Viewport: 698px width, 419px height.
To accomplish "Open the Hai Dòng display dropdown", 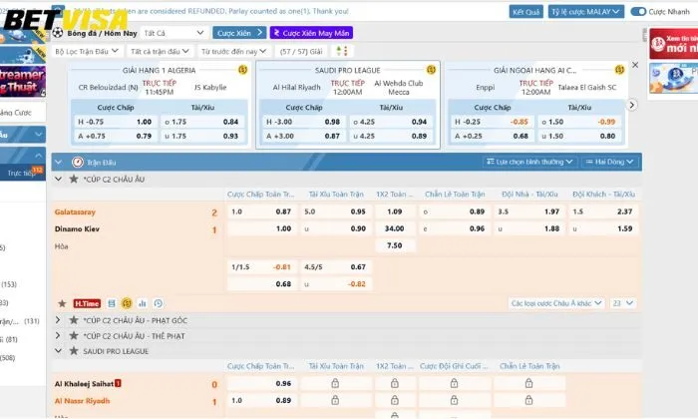I will point(610,162).
